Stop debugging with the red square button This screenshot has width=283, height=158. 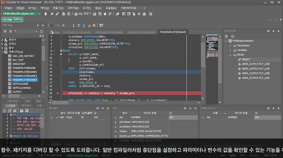click(63, 25)
